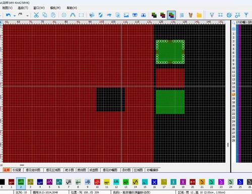
Task: Click the pencil cup icon
Action: (x=191, y=15)
